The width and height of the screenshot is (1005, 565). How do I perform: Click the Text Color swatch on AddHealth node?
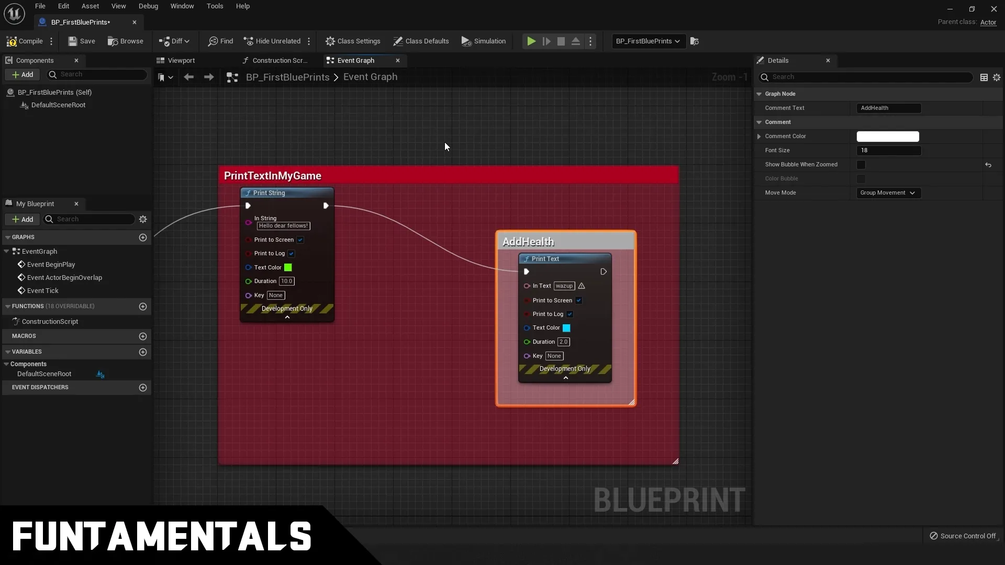click(x=566, y=327)
